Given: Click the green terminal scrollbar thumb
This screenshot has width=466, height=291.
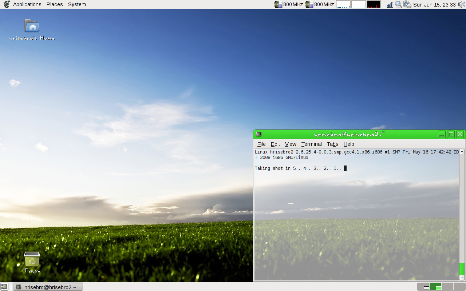Looking at the screenshot, I should 462,269.
